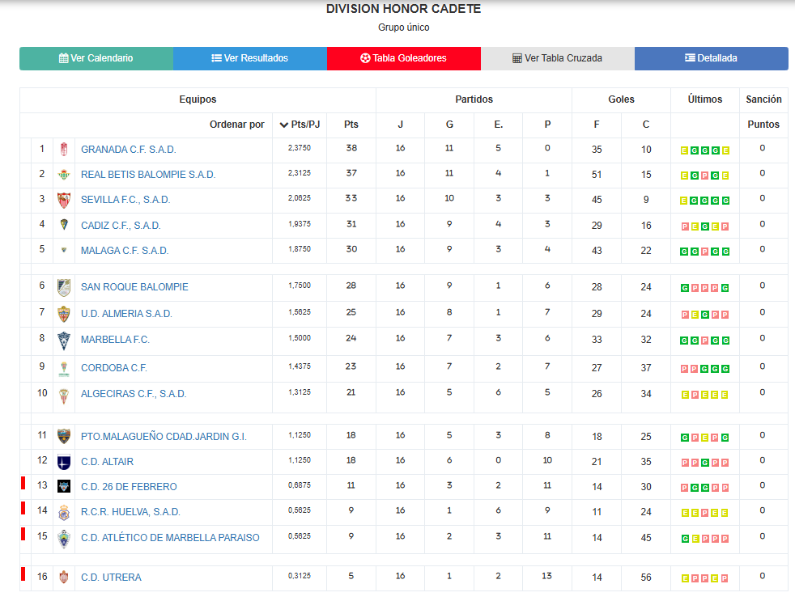Viewport: 795px width, 601px height.
Task: Click C.D. Utrera's last-five results badges
Action: [705, 578]
